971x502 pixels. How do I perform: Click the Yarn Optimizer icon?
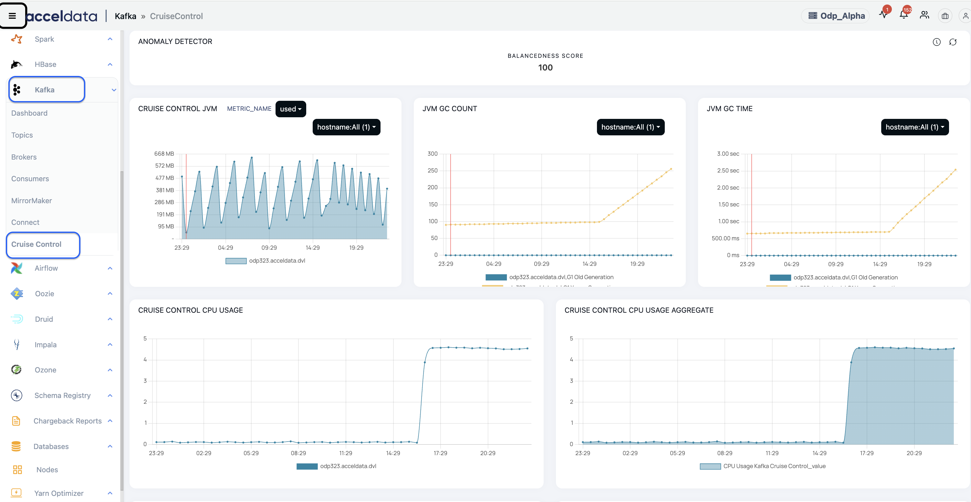pyautogui.click(x=16, y=493)
